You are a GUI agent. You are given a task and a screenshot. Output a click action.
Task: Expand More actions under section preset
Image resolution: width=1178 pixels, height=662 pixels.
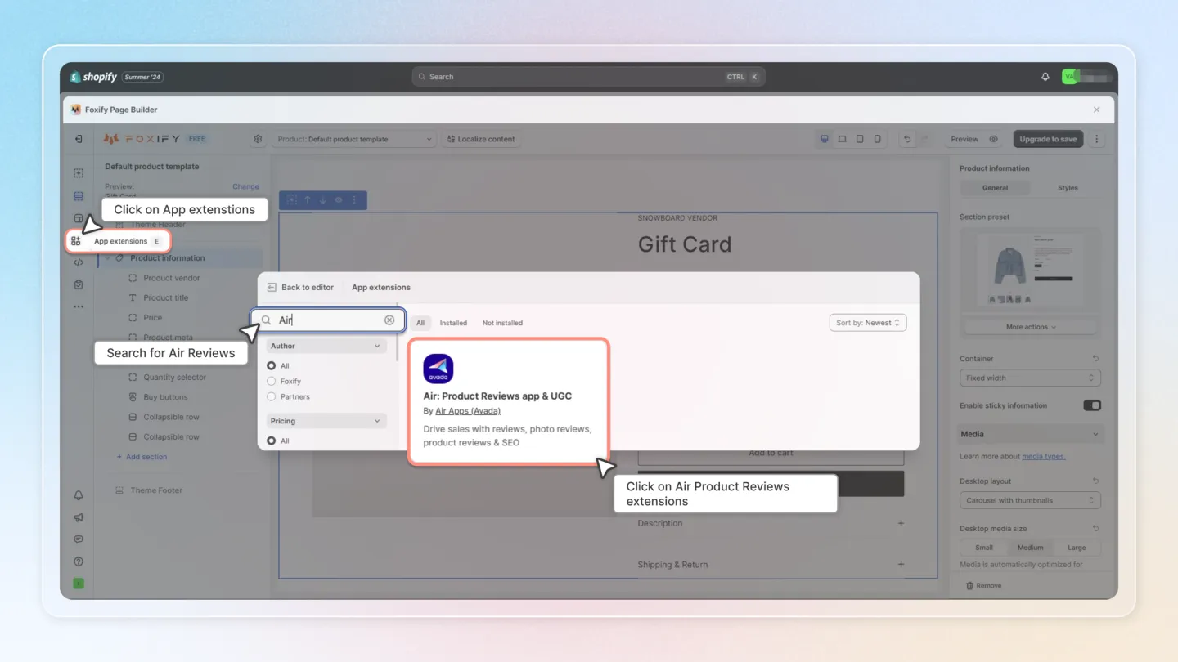[1030, 327]
